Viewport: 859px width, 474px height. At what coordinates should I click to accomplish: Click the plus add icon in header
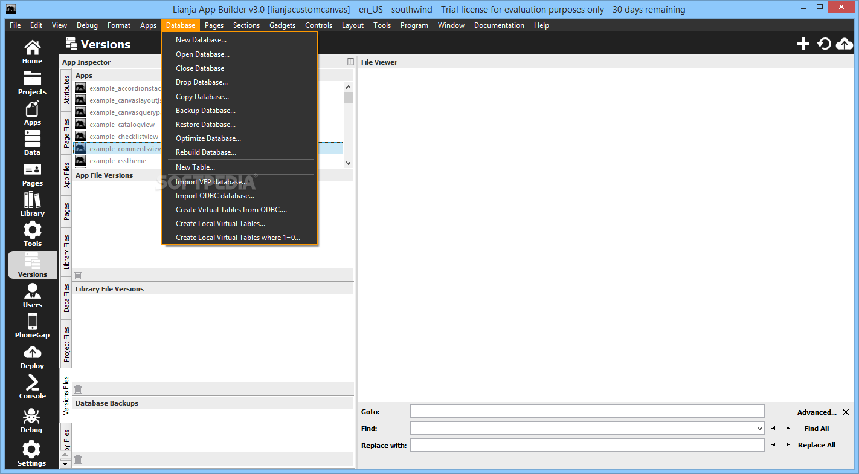pos(803,44)
